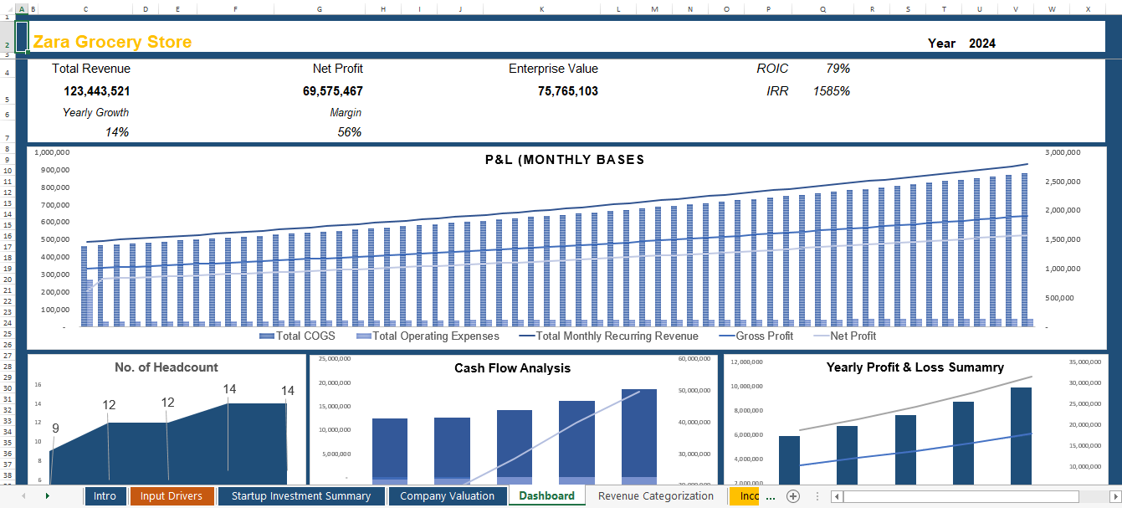Select the 69,575,467 net profit value

[x=333, y=91]
